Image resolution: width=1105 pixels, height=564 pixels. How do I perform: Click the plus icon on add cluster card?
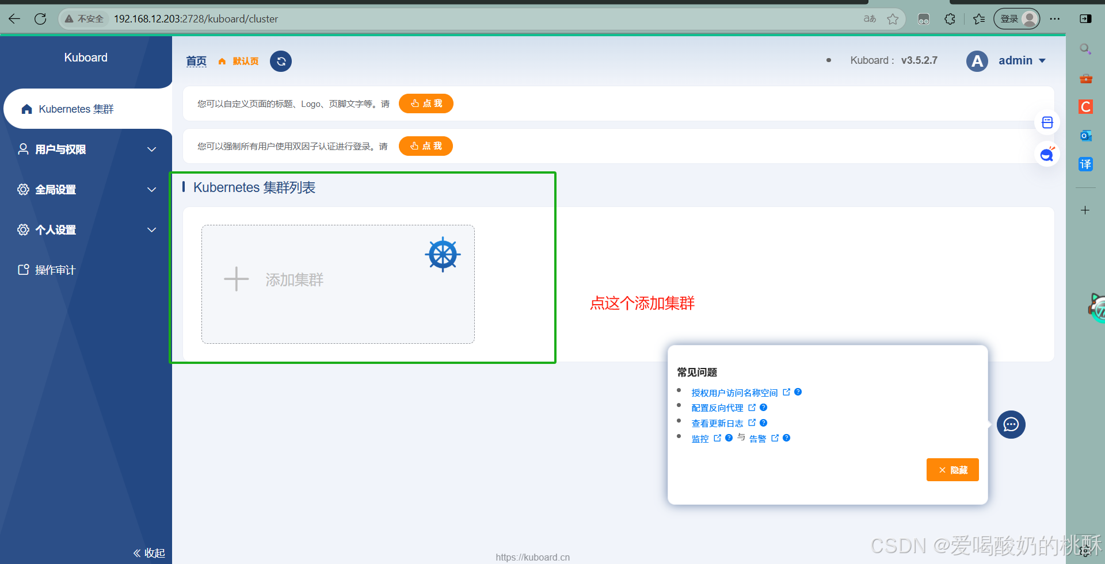click(236, 279)
